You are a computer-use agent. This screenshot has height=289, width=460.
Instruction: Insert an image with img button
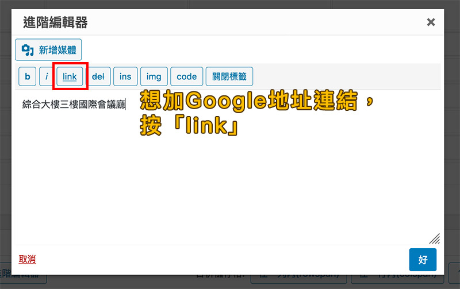pos(154,76)
